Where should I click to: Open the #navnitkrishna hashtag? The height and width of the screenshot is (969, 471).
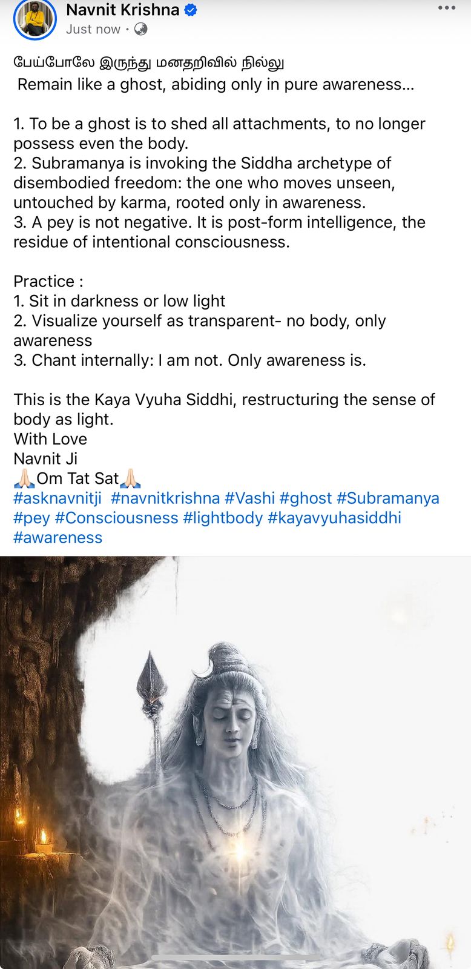coord(165,498)
